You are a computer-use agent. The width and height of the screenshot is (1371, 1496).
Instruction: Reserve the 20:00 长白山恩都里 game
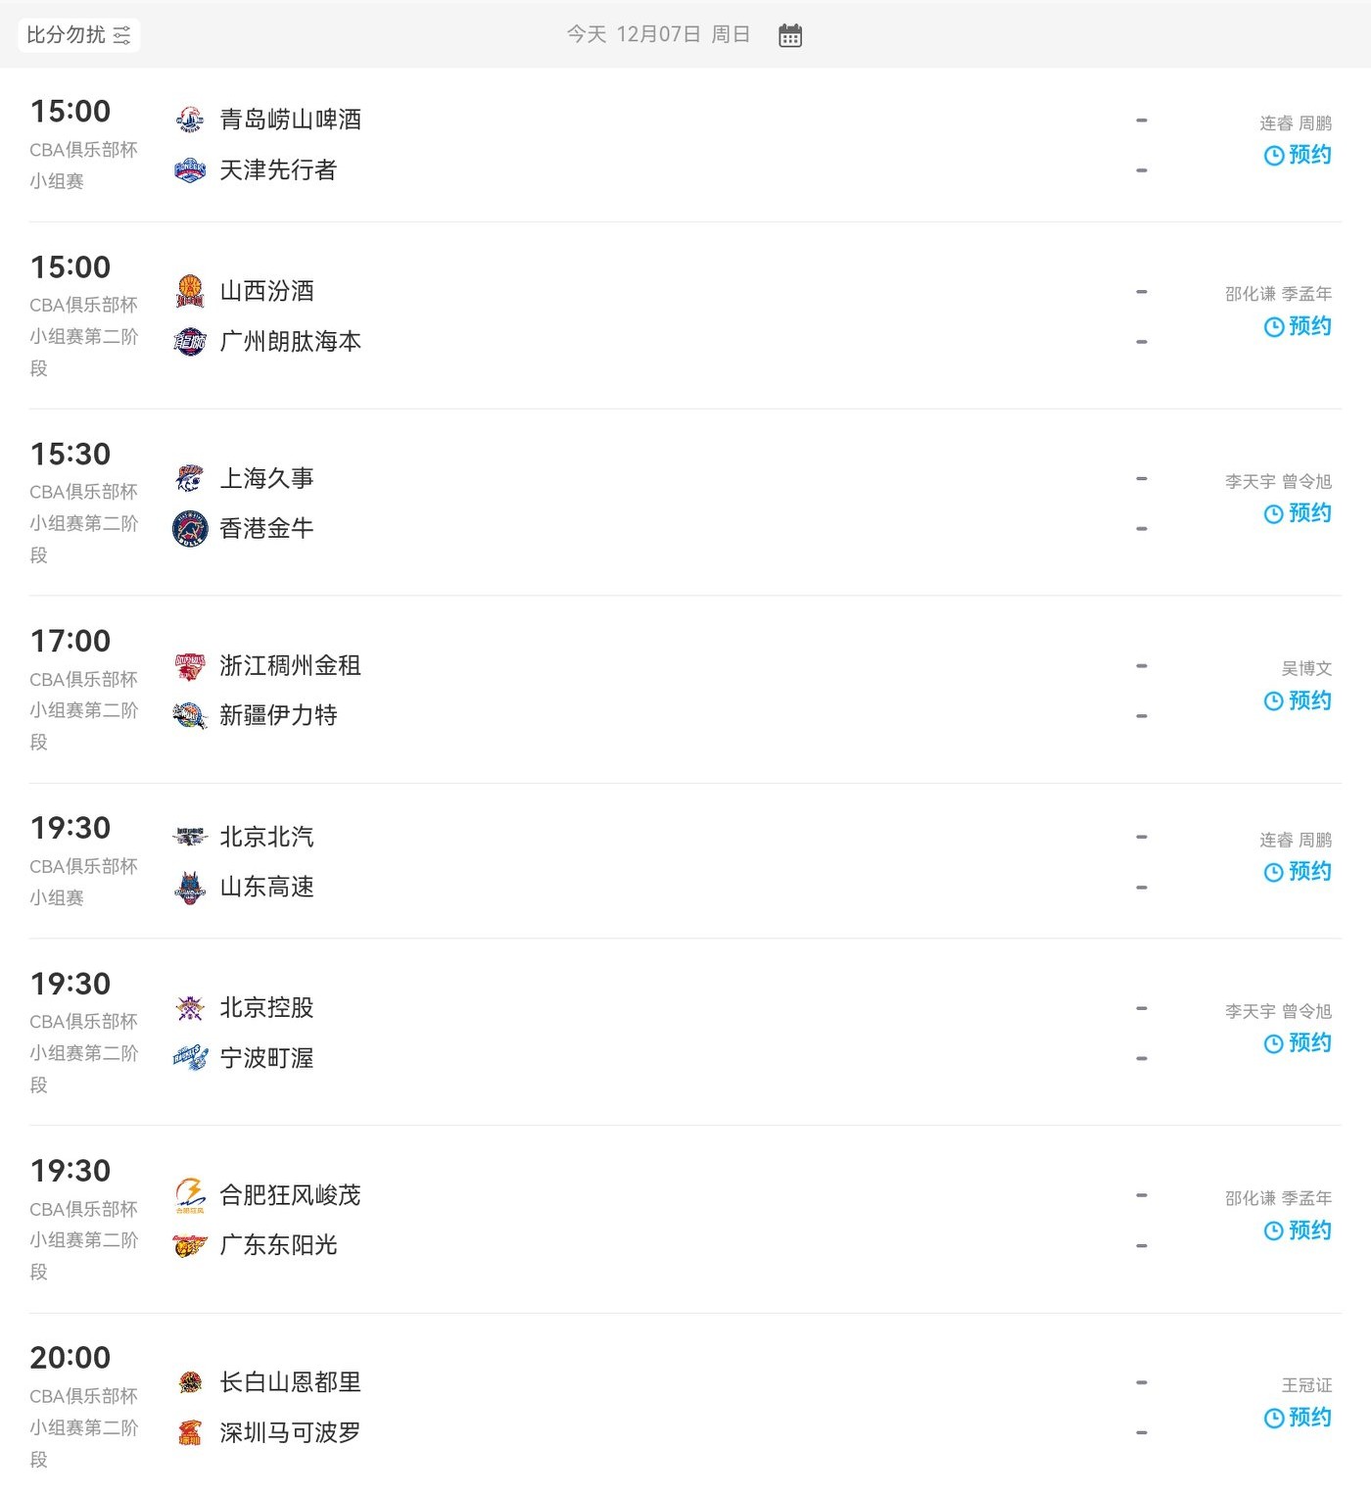[1298, 1418]
